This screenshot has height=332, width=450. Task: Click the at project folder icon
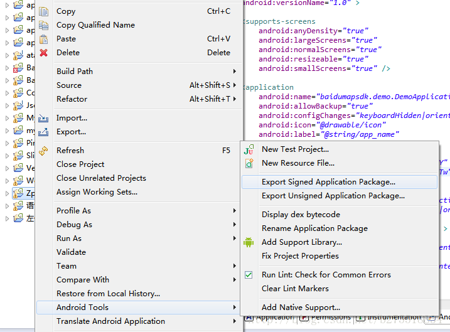(x=18, y=55)
